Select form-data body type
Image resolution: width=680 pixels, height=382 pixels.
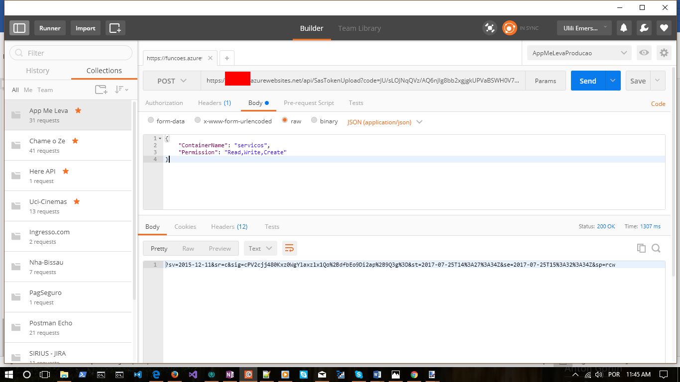(151, 120)
